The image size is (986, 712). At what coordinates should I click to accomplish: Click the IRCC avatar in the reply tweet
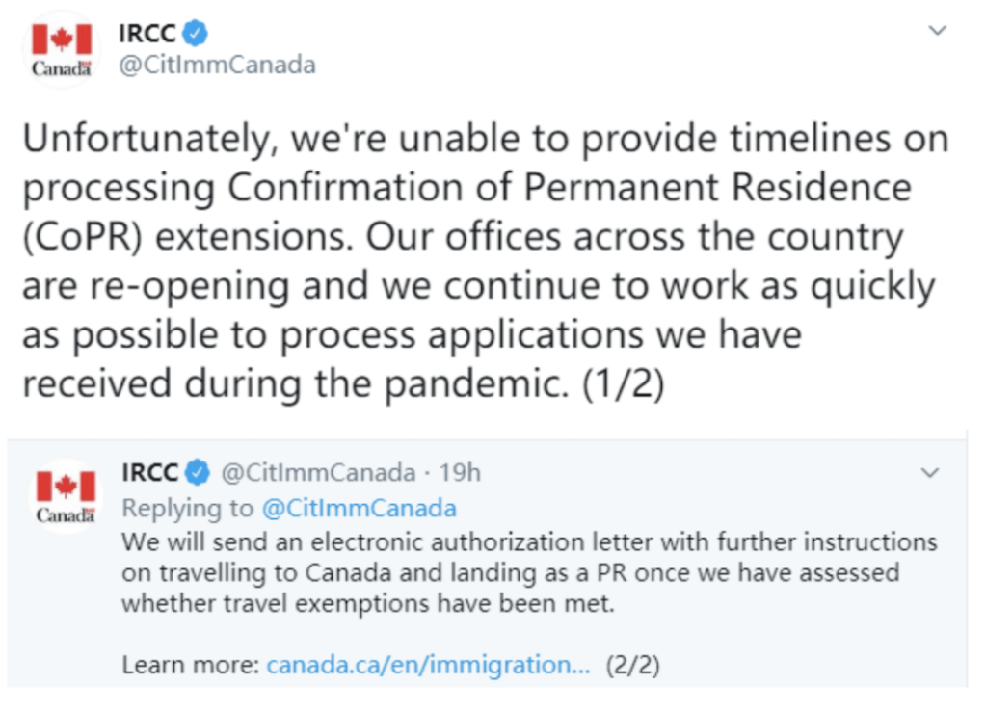tap(65, 495)
